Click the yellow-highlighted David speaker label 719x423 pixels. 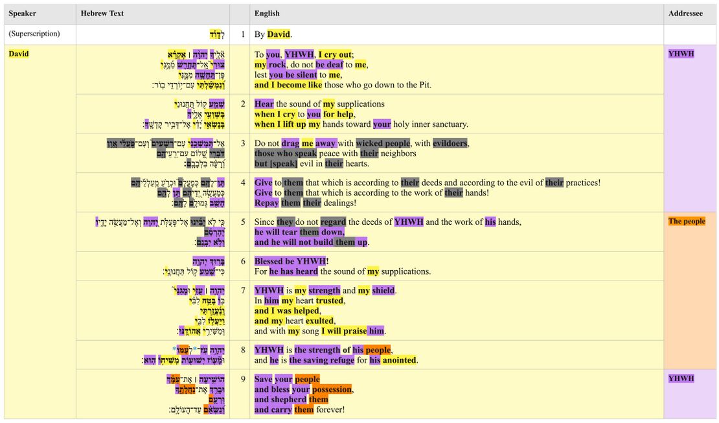coord(19,54)
